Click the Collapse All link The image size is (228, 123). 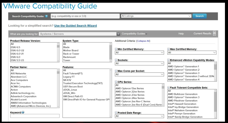[x=143, y=41]
